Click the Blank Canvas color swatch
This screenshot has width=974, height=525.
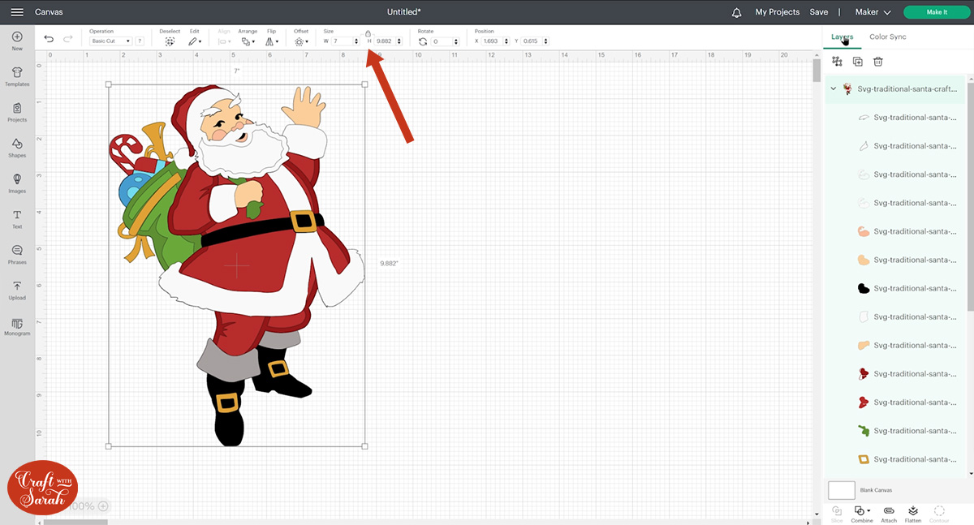[x=842, y=489]
